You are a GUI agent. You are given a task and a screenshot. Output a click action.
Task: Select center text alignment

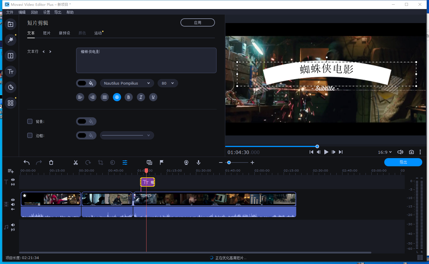point(117,97)
